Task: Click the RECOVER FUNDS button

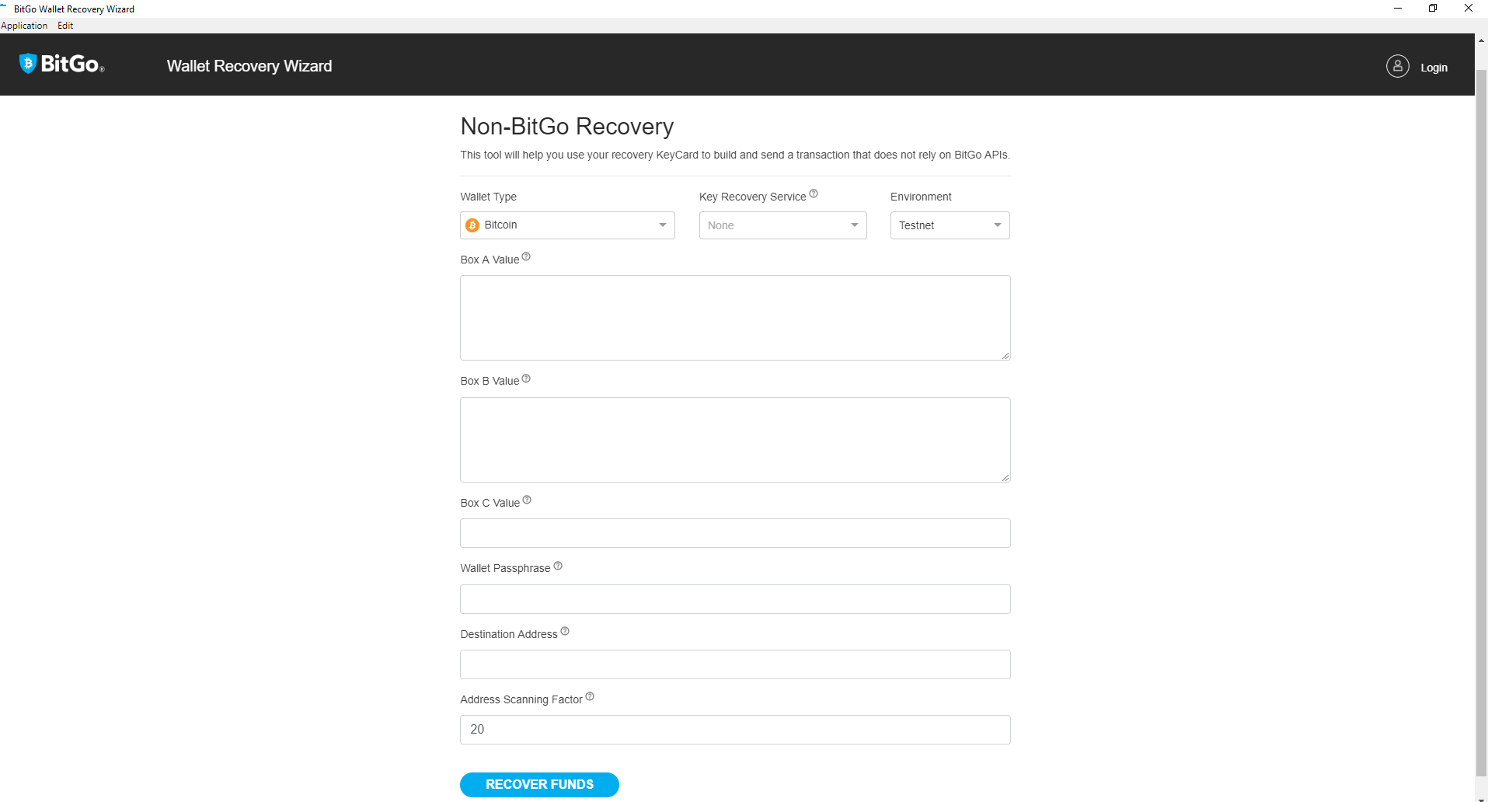Action: pos(539,785)
